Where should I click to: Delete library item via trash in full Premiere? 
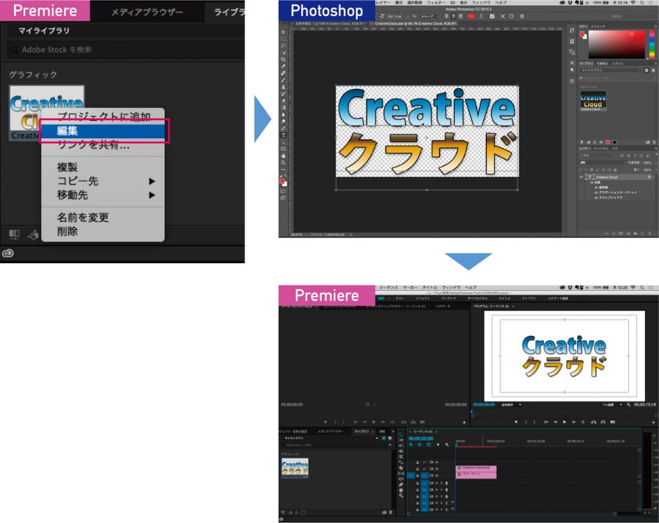tap(391, 513)
